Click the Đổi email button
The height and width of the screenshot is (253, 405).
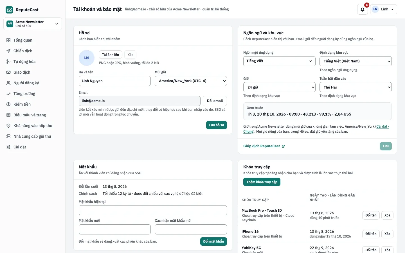(215, 101)
